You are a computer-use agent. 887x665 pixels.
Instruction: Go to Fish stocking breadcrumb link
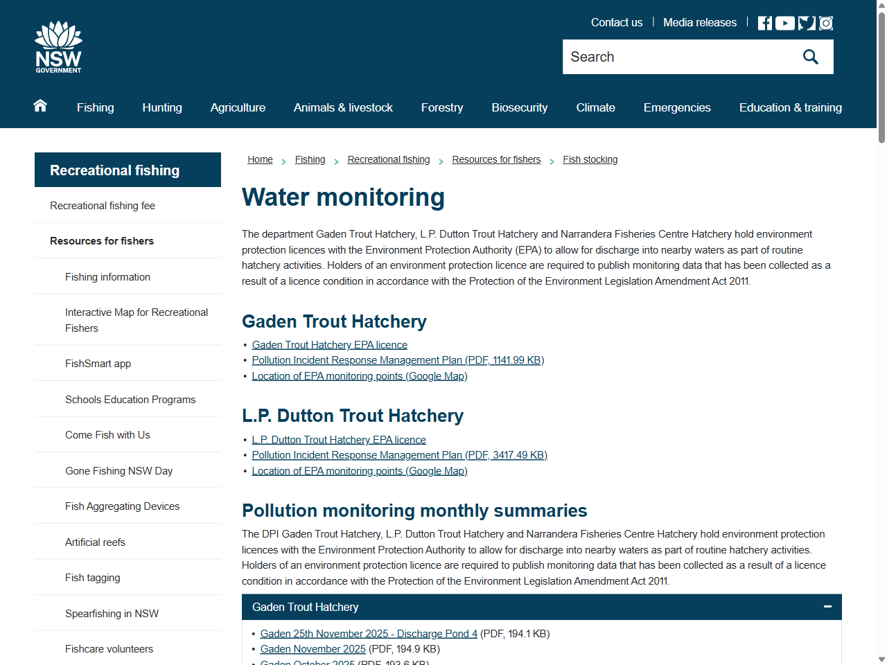pos(590,159)
